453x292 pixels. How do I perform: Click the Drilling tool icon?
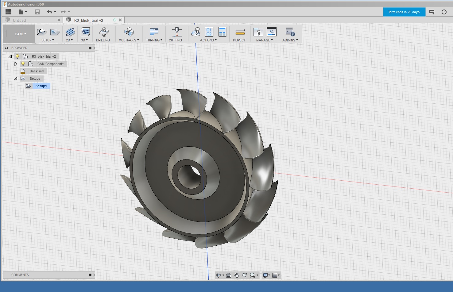click(103, 32)
